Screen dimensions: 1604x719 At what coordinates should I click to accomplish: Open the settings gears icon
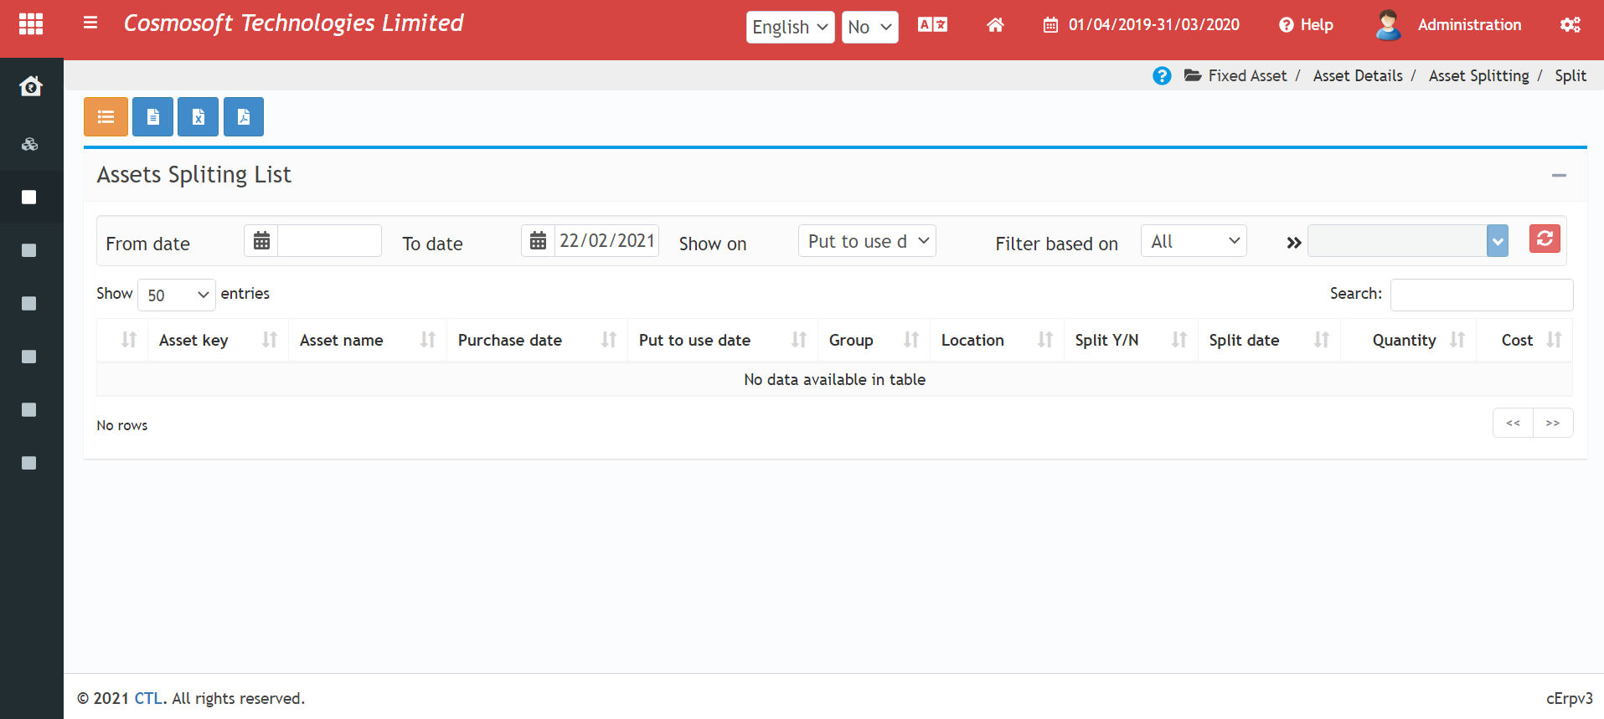point(1570,24)
